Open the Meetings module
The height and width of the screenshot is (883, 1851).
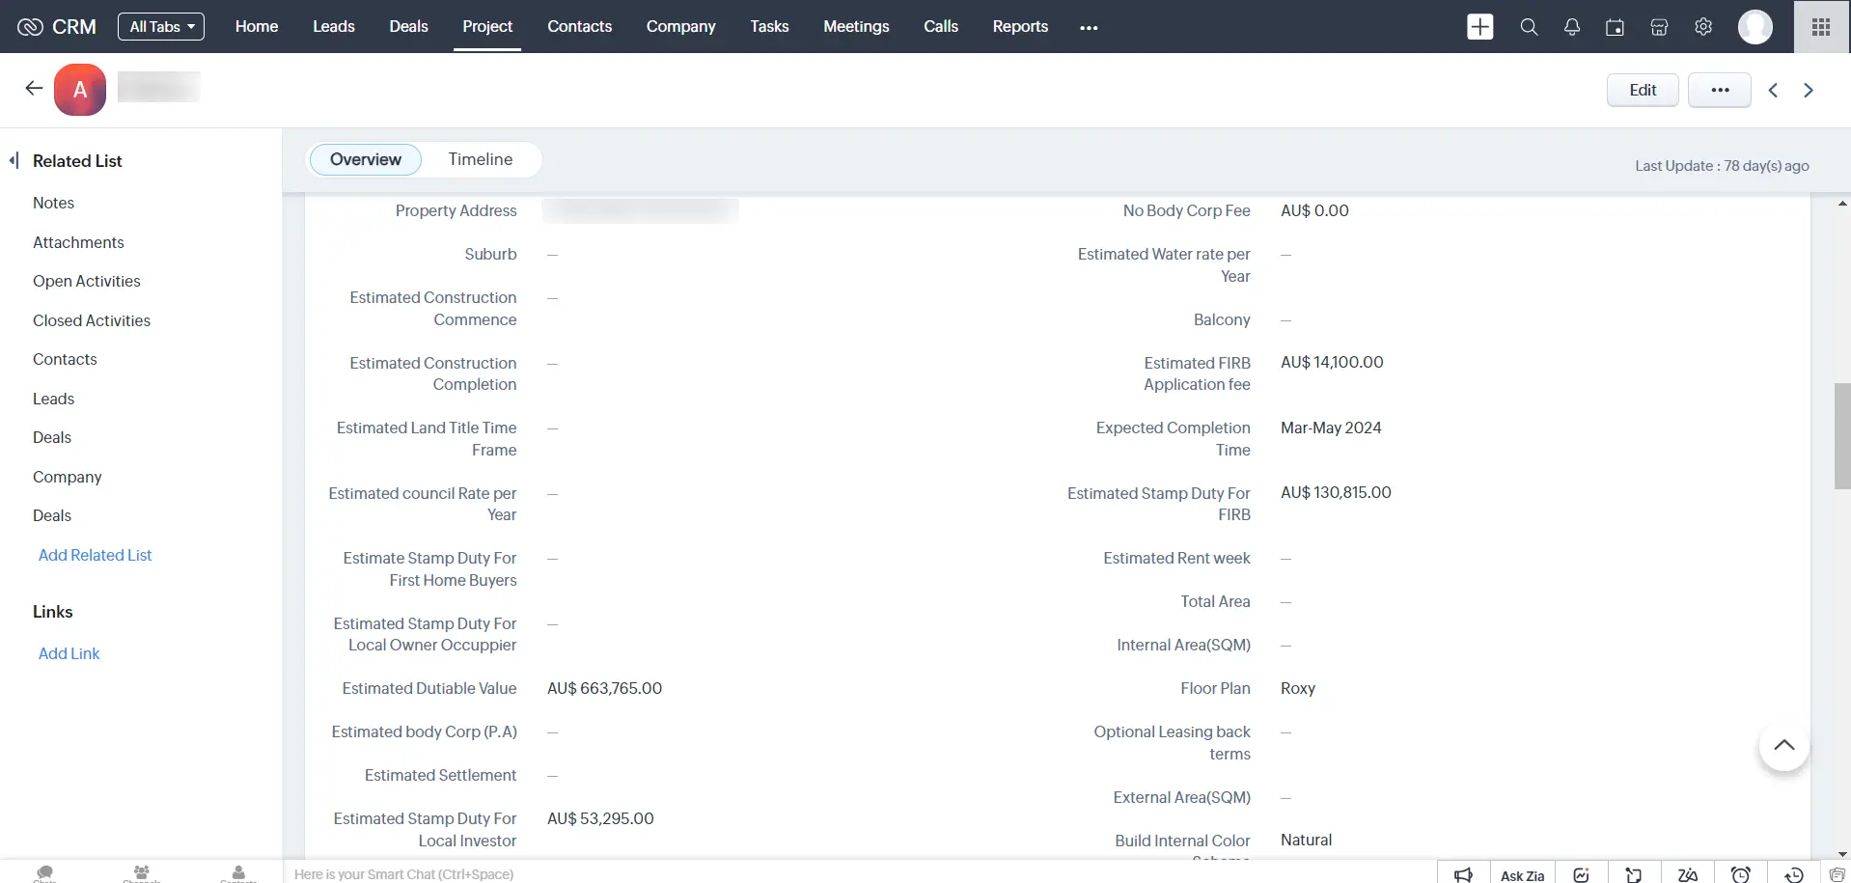point(856,26)
